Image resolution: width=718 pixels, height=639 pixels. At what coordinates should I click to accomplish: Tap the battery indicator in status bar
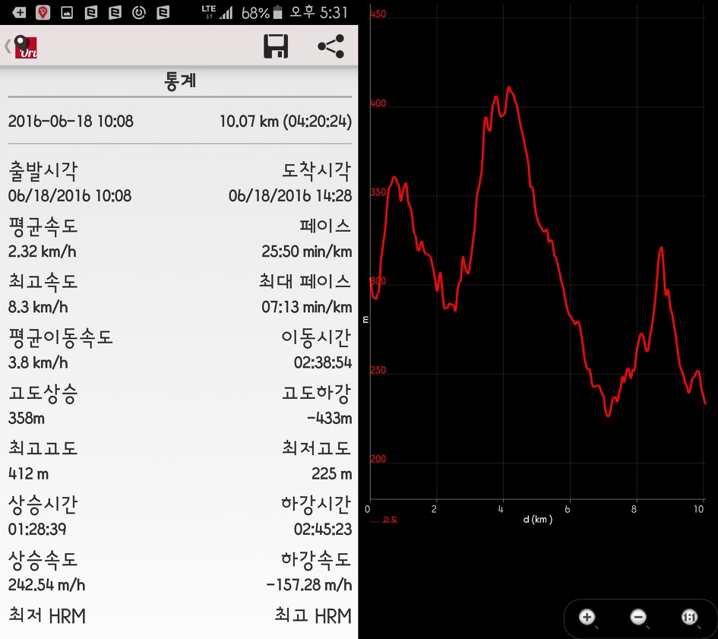point(277,12)
